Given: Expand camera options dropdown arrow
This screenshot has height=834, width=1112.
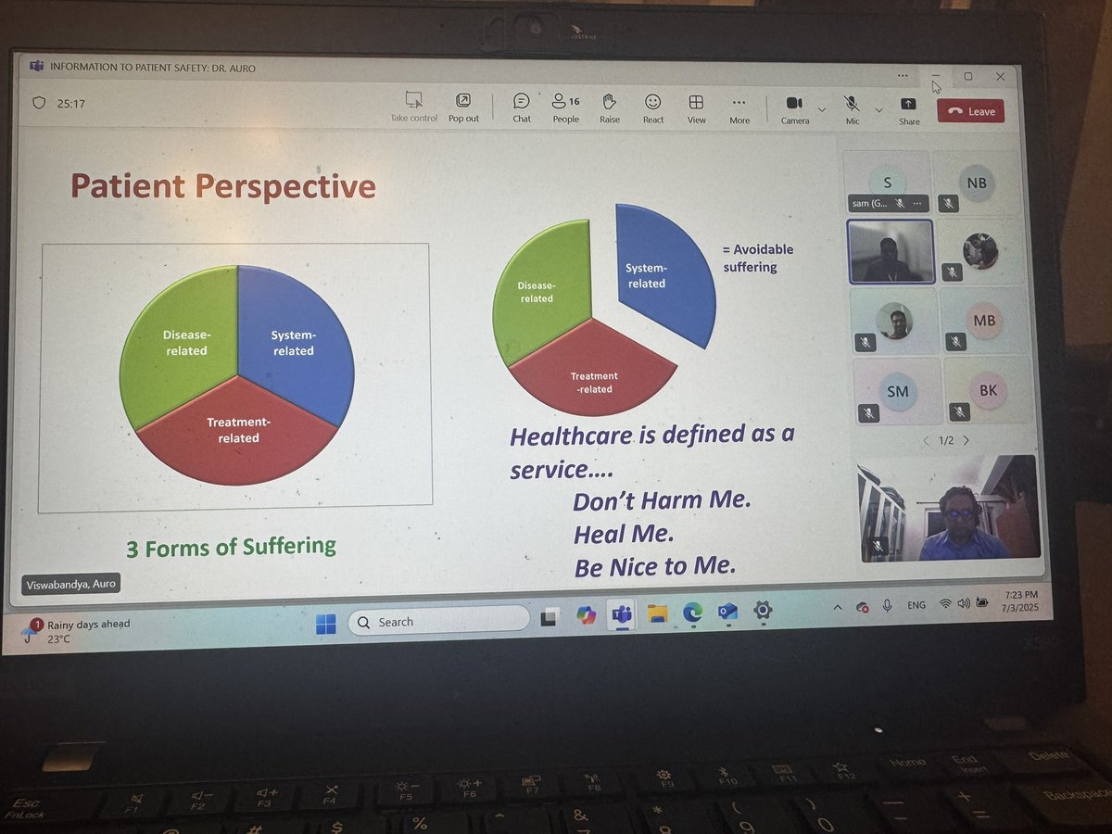Looking at the screenshot, I should (x=821, y=109).
